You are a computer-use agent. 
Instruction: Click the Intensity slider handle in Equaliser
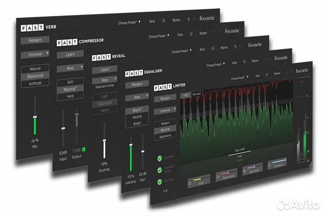click(131, 145)
